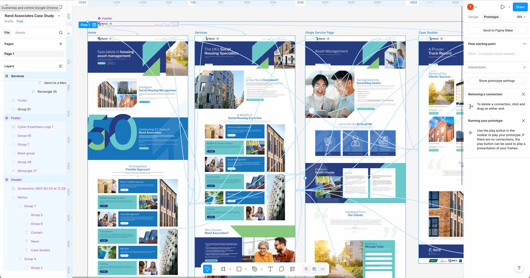The width and height of the screenshot is (530, 278).
Task: Select the Cyber-Essentials-Logo 1 layer
Action: pos(36,127)
